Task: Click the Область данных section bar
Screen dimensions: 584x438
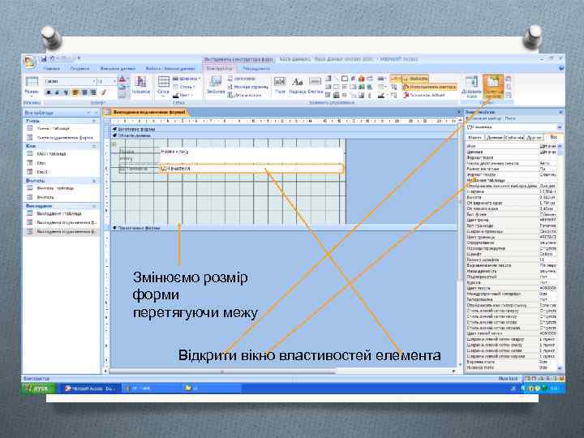Action: coord(285,135)
